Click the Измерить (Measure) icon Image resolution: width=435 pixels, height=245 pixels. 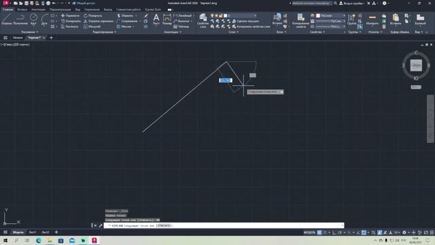[x=372, y=20]
